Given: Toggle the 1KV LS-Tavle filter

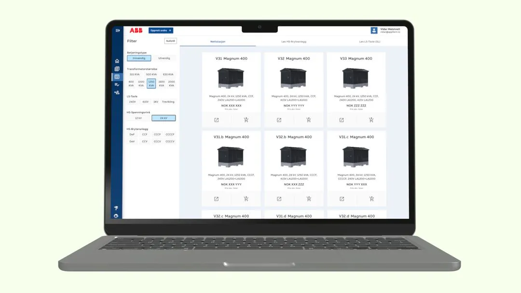Looking at the screenshot, I should (x=156, y=102).
